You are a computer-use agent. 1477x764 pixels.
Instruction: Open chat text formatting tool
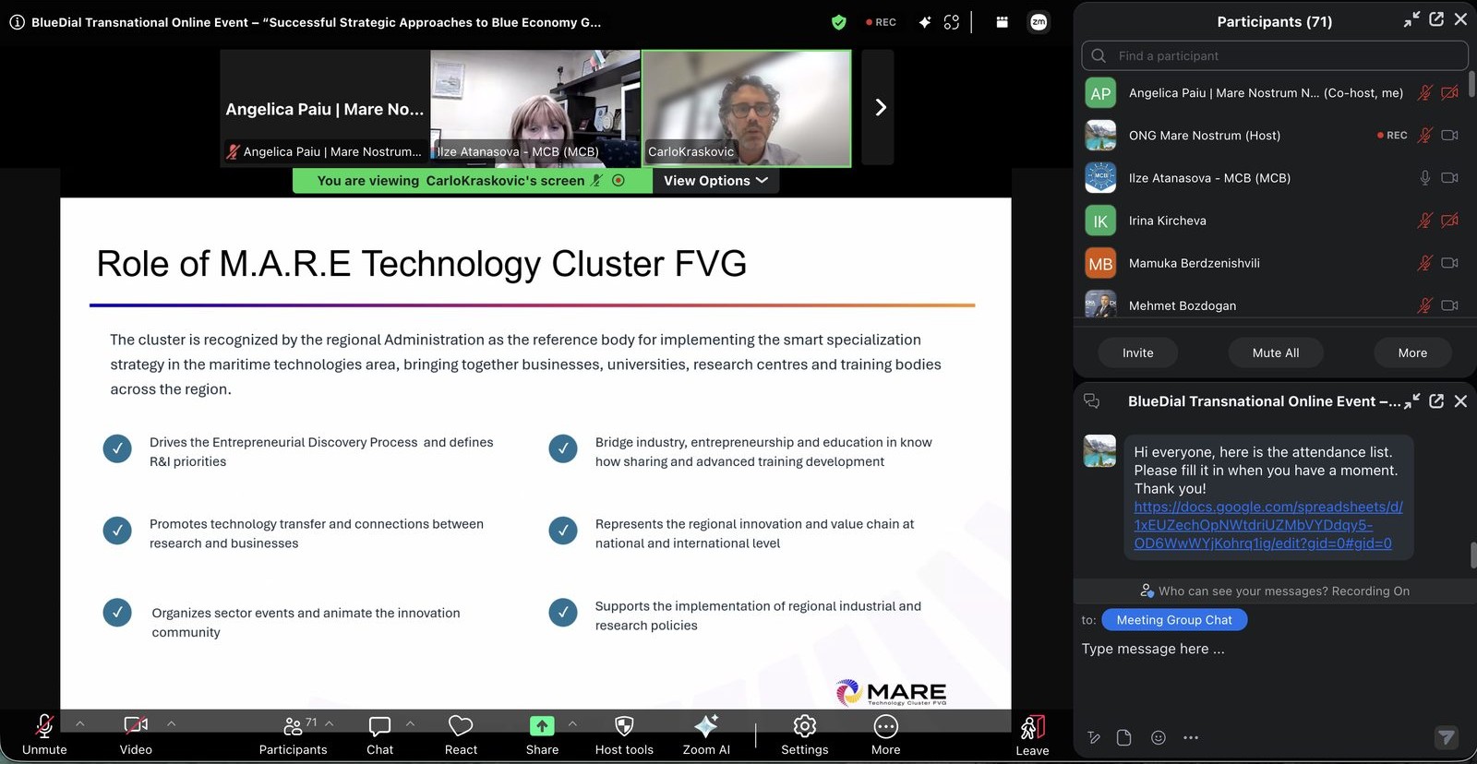(1094, 737)
